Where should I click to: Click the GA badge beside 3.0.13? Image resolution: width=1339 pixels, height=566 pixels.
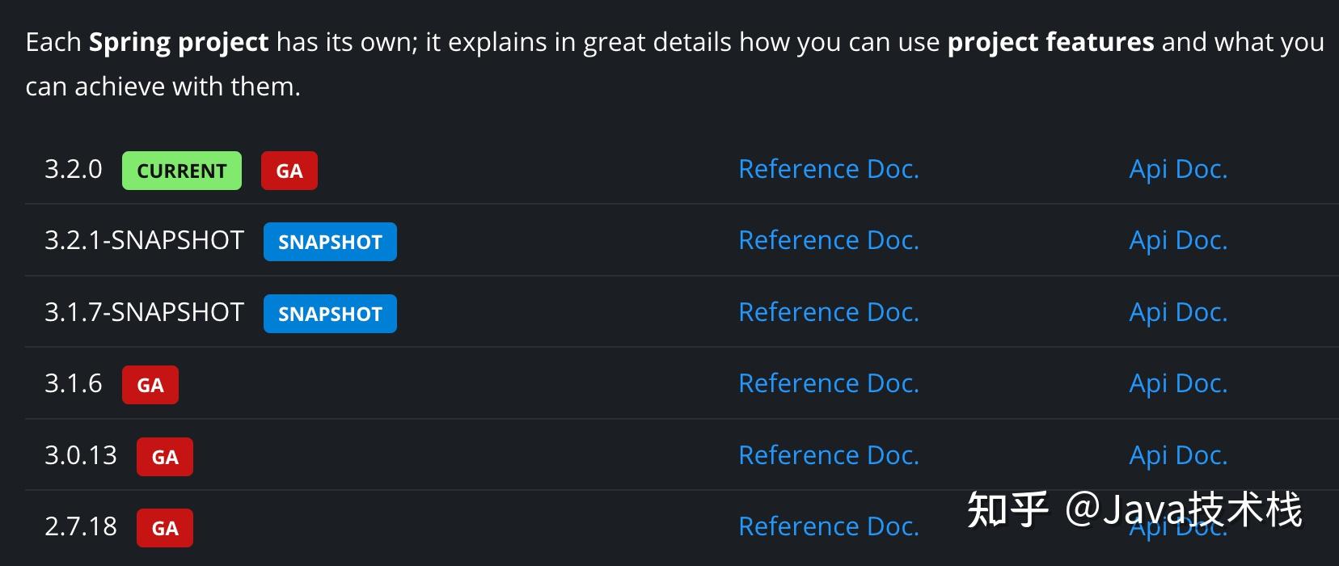(165, 457)
